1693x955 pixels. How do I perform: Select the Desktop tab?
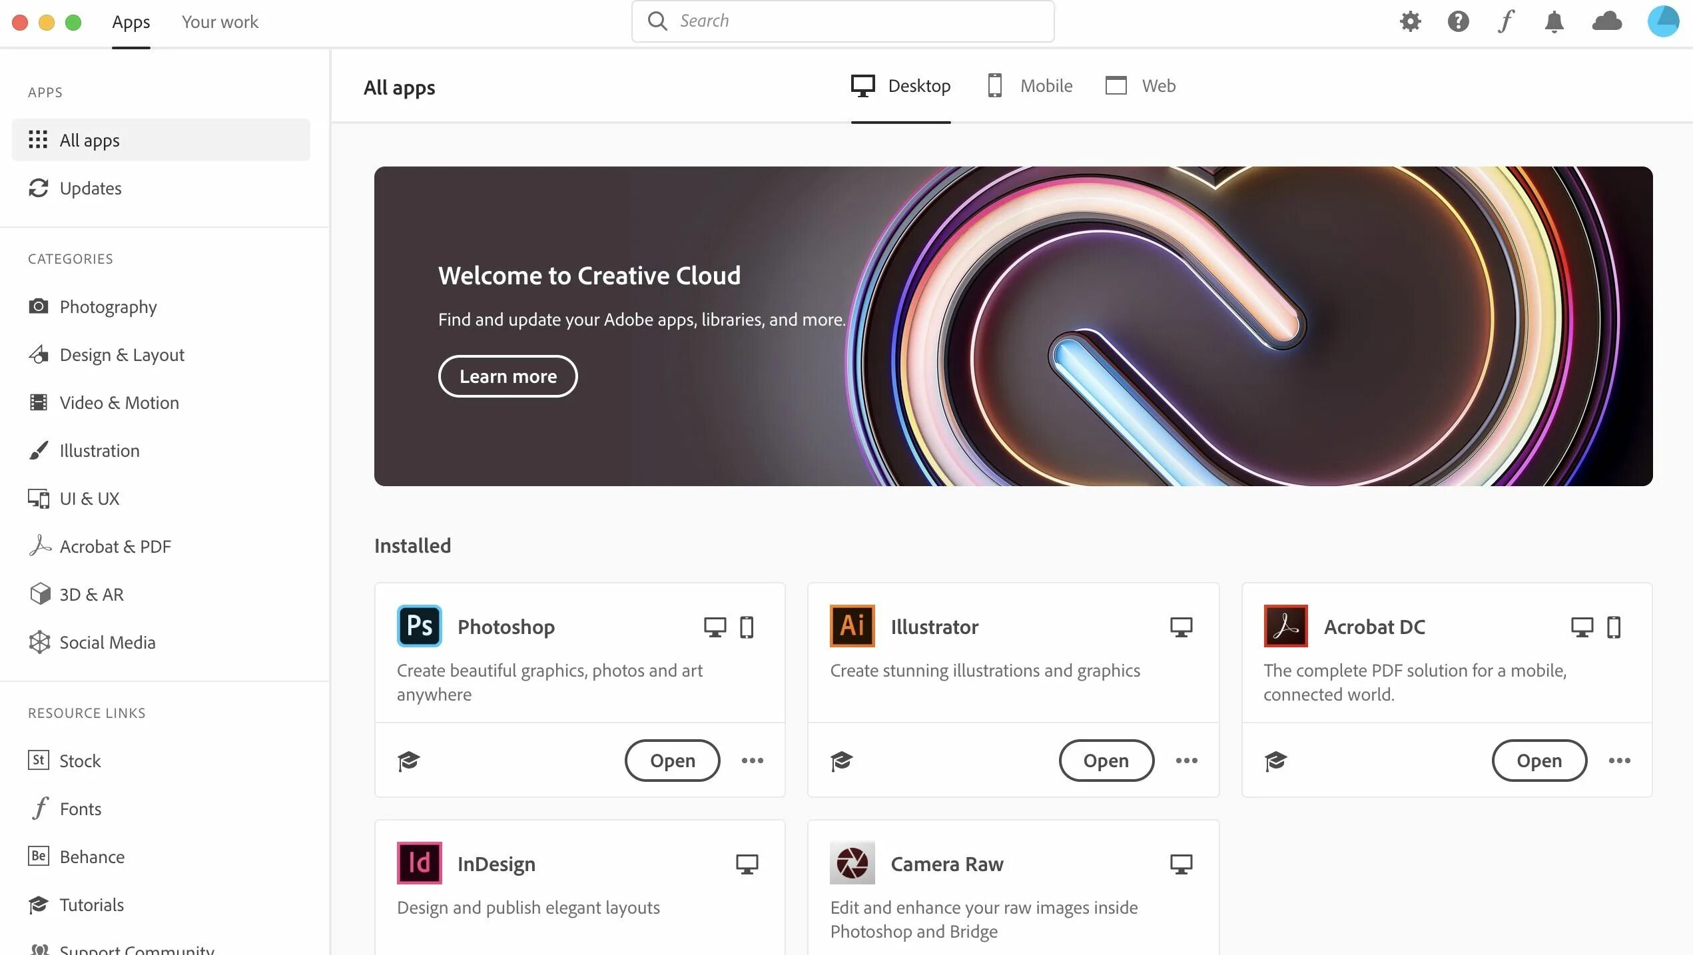(901, 86)
